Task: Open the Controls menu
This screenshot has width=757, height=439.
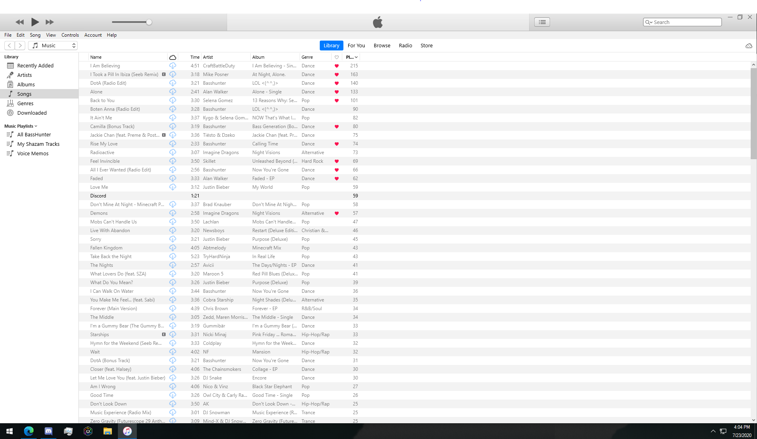Action: click(70, 35)
